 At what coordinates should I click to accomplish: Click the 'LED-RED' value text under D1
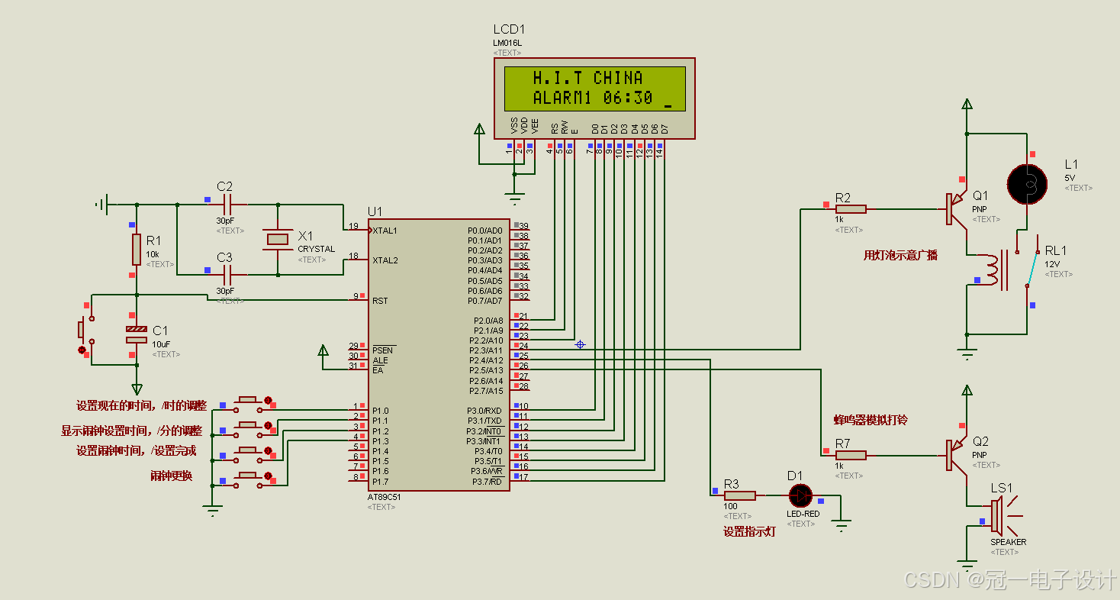[803, 514]
